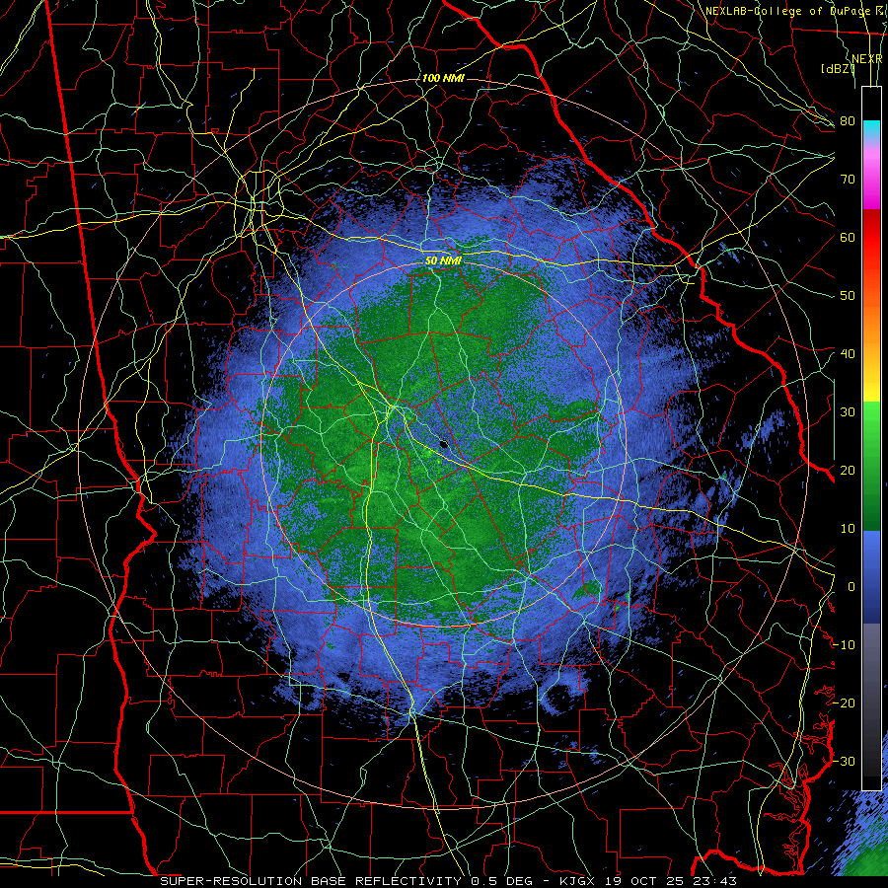888x888 pixels.
Task: Click the 60 dBZ scale label
Action: click(x=848, y=238)
